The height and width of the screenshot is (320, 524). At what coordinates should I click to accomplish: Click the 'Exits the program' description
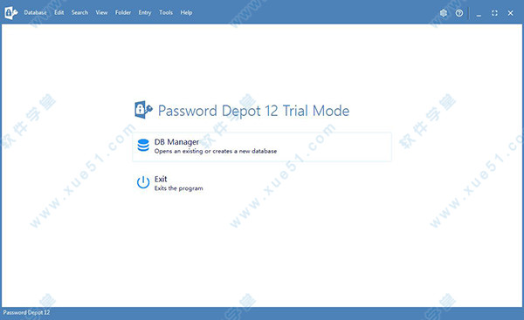click(x=178, y=188)
